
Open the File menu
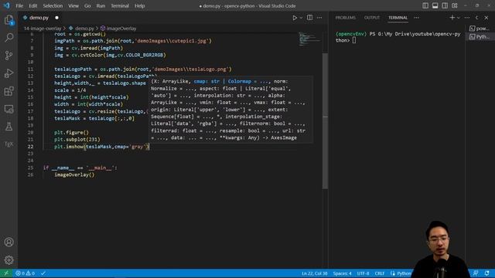point(19,5)
